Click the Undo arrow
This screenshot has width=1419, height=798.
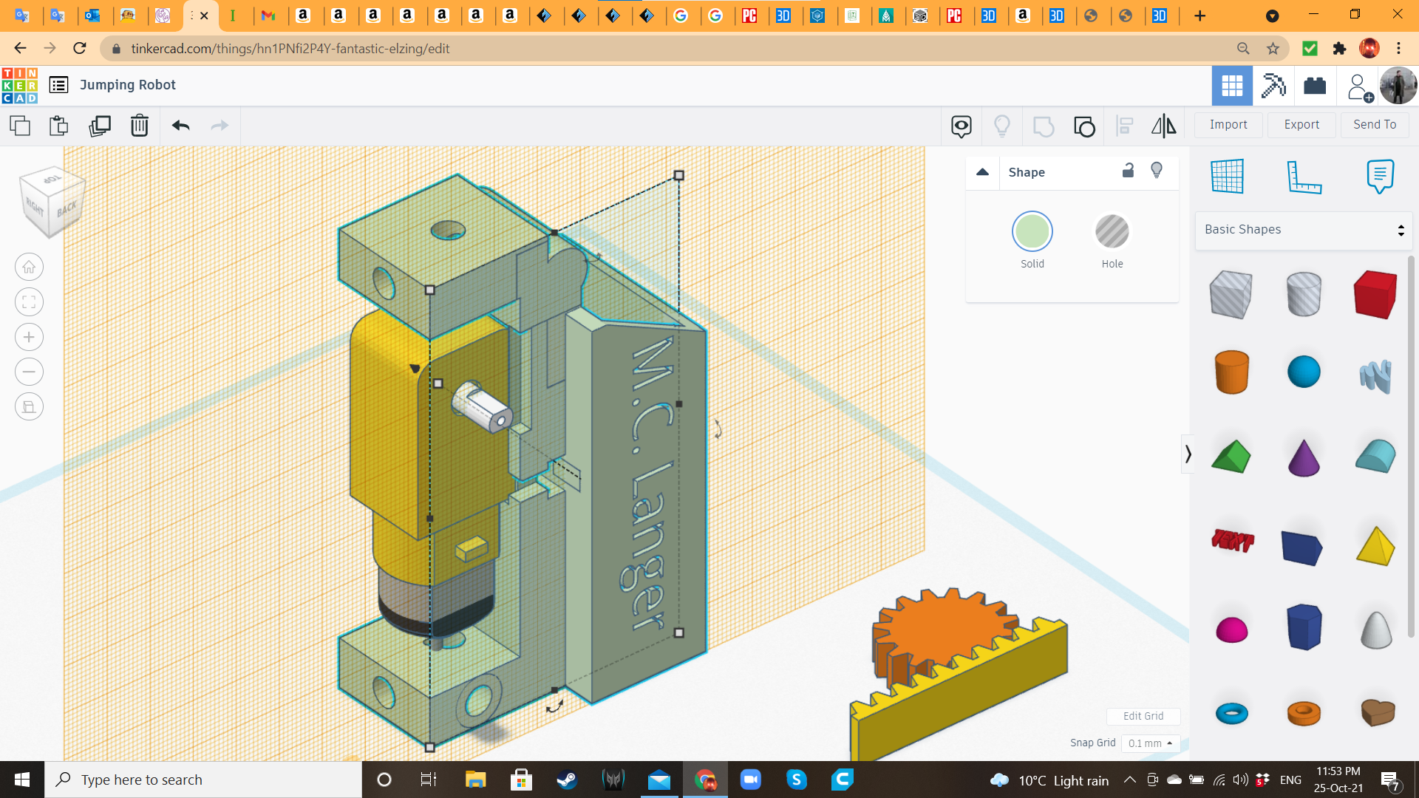tap(180, 126)
